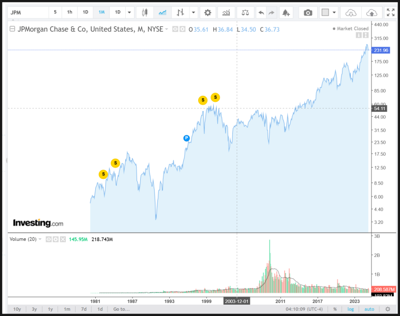This screenshot has width=400, height=316.
Task: Click the 2003-12-01 date label on time axis
Action: [x=236, y=302]
